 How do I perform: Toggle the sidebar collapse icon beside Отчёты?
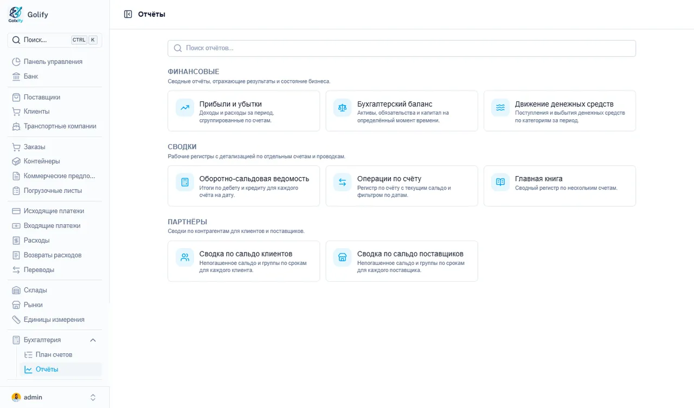(x=128, y=14)
